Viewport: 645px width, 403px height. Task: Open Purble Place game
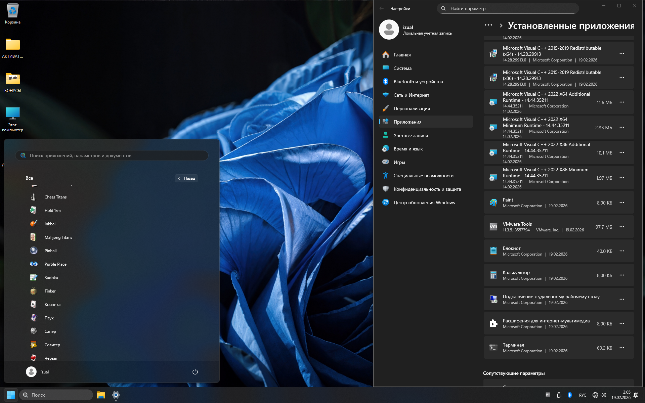tap(55, 264)
